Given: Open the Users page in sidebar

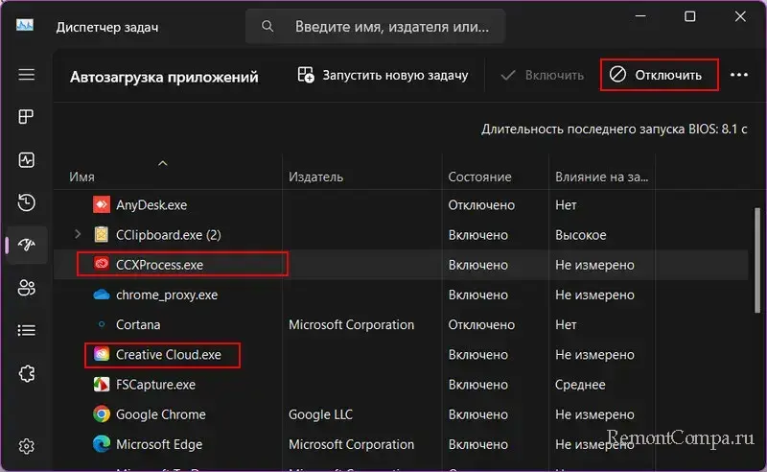Looking at the screenshot, I should 27,287.
